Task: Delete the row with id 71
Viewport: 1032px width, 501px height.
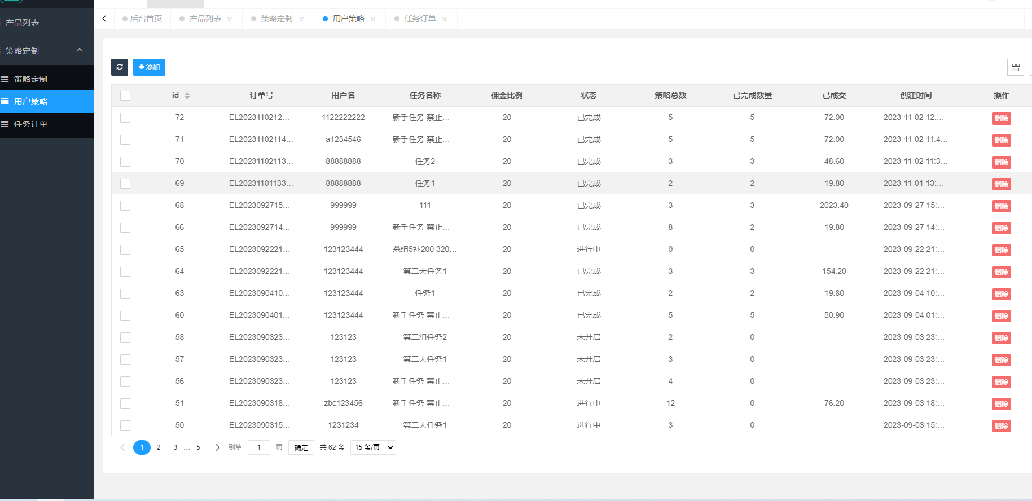Action: point(1002,140)
